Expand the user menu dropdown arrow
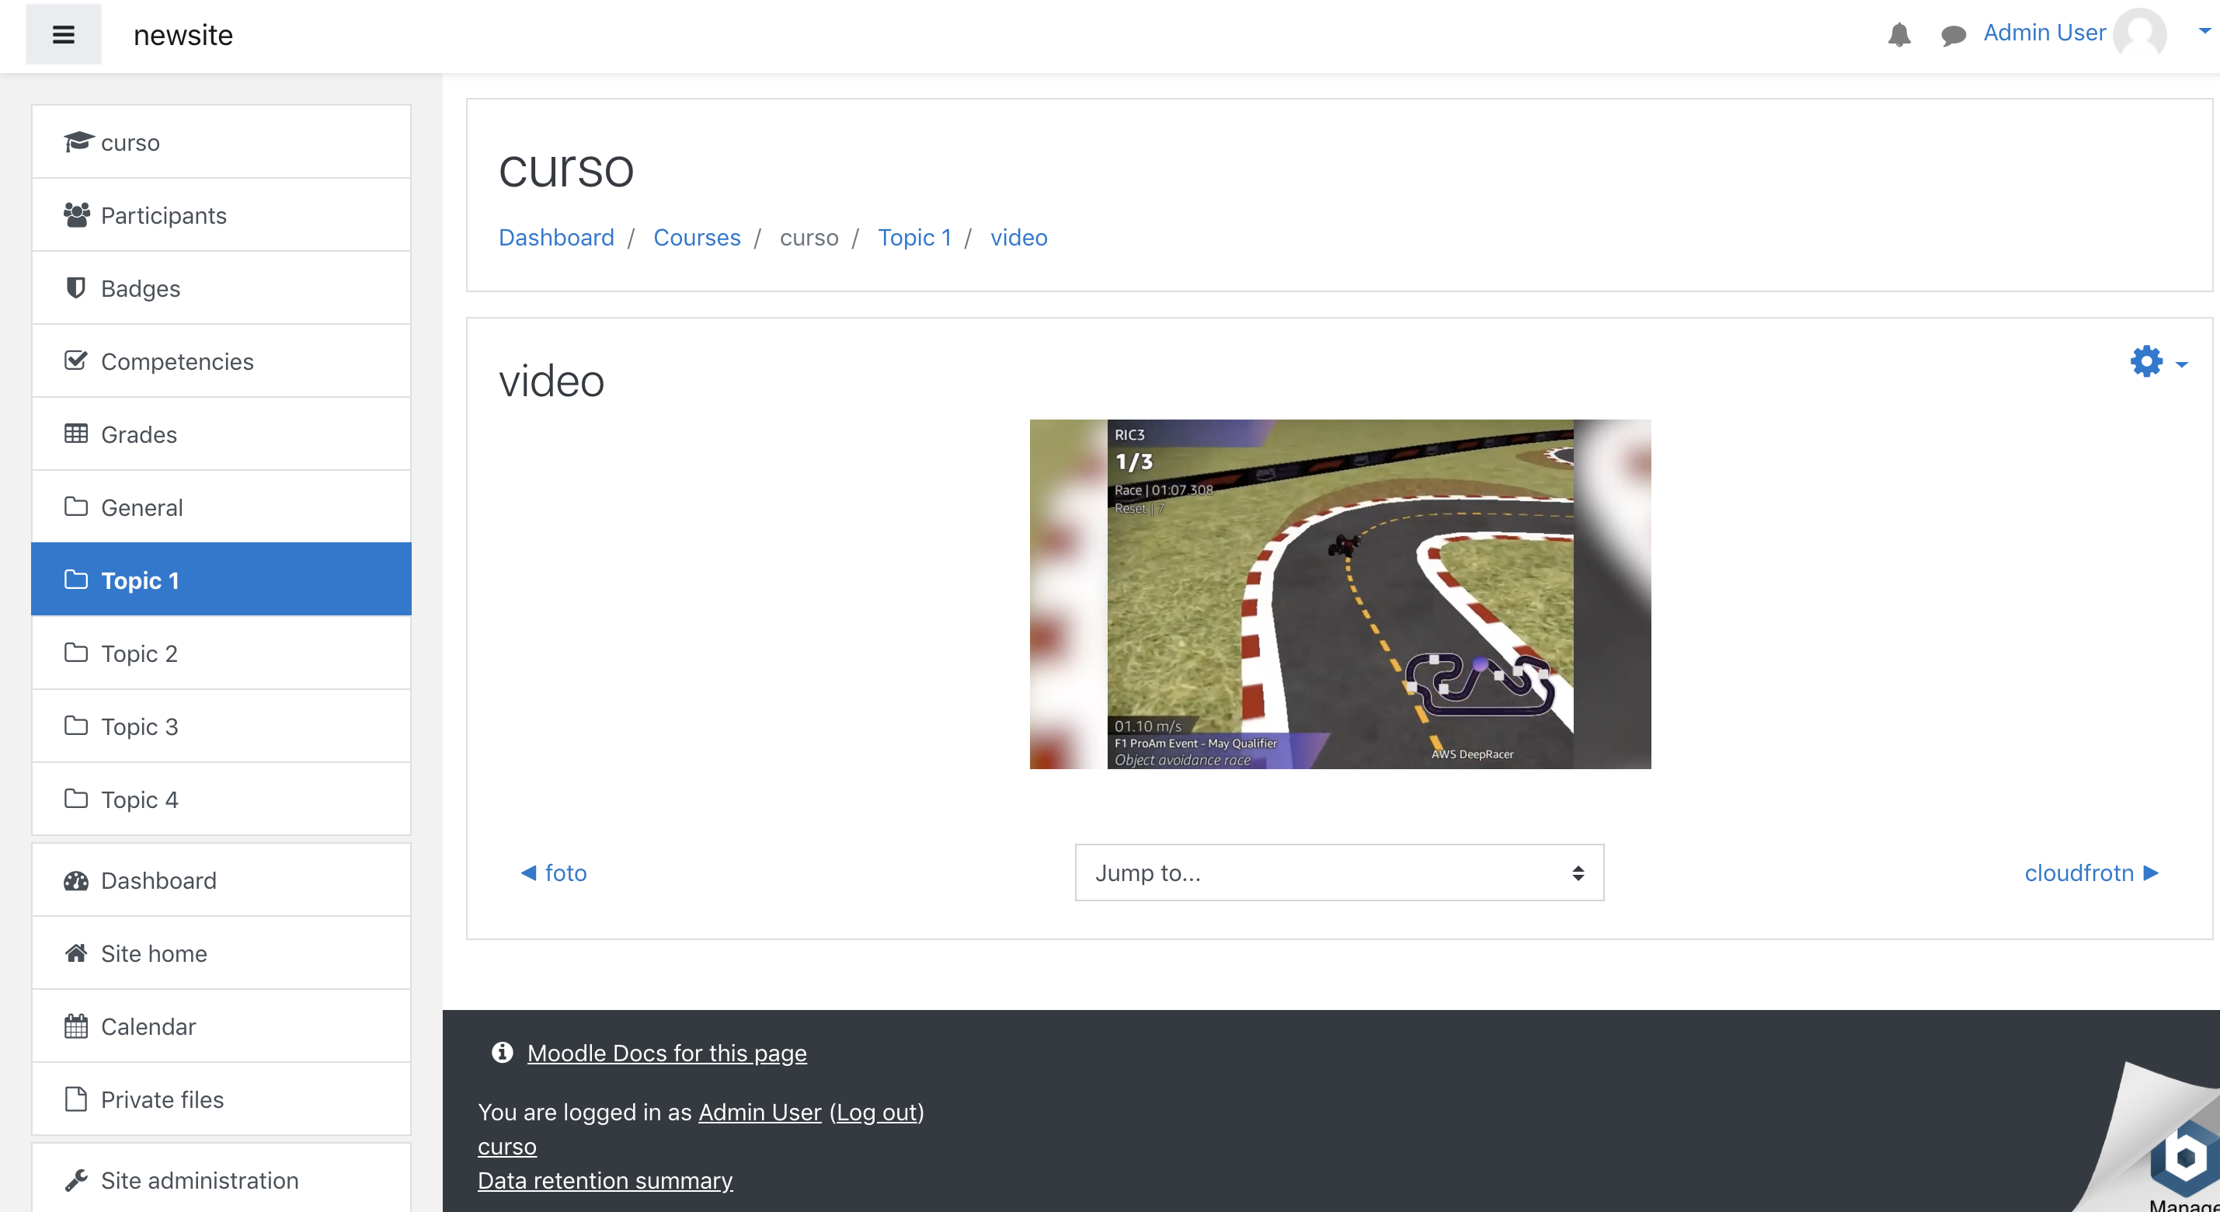 coord(2204,30)
